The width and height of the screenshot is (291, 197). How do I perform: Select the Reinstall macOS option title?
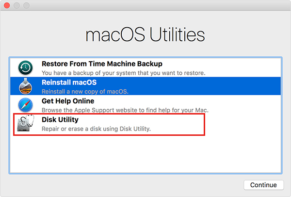(x=69, y=82)
